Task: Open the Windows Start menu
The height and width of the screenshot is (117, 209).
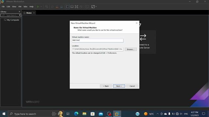Action: [x=4, y=114]
